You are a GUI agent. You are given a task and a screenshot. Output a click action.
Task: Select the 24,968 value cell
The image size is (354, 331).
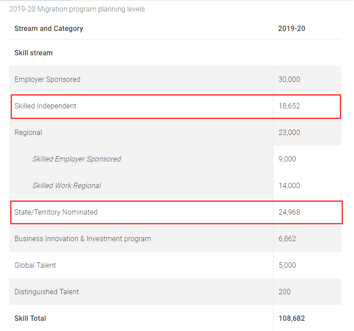click(289, 212)
